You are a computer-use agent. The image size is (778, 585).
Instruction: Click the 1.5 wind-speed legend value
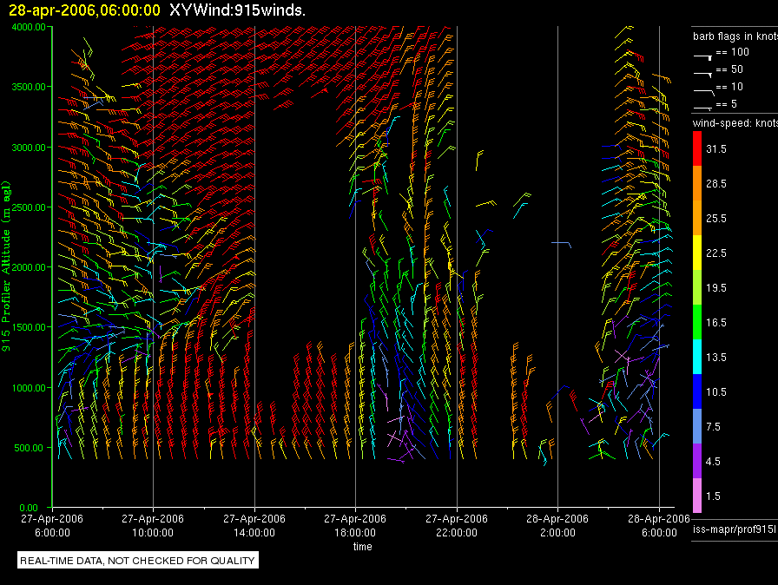pos(713,496)
